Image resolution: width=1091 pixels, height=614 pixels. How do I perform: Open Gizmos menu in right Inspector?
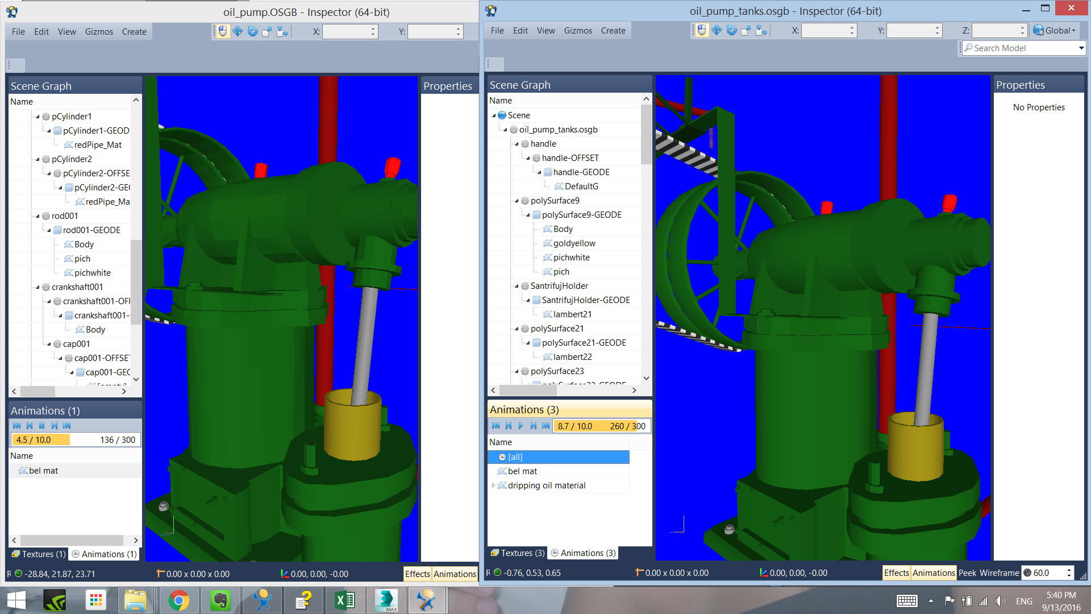577,31
